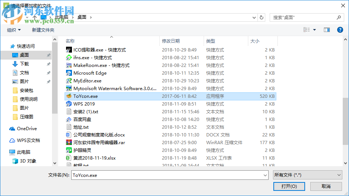This screenshot has height=196, width=349.
Task: Select the ICO提取器.exe shortcut icon
Action: tap(69, 50)
